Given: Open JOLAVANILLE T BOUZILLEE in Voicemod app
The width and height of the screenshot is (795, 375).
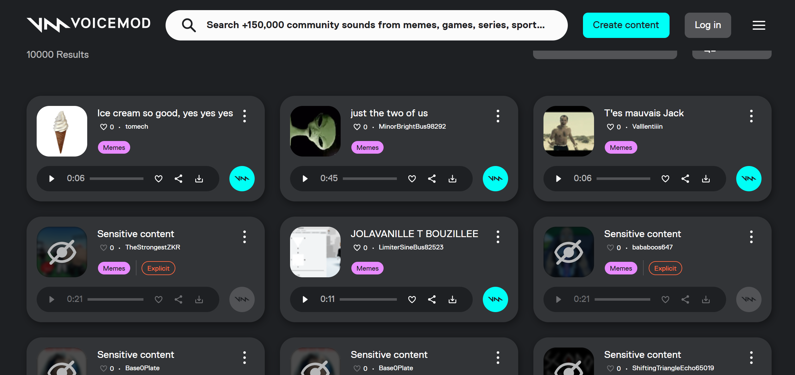Looking at the screenshot, I should pyautogui.click(x=495, y=299).
